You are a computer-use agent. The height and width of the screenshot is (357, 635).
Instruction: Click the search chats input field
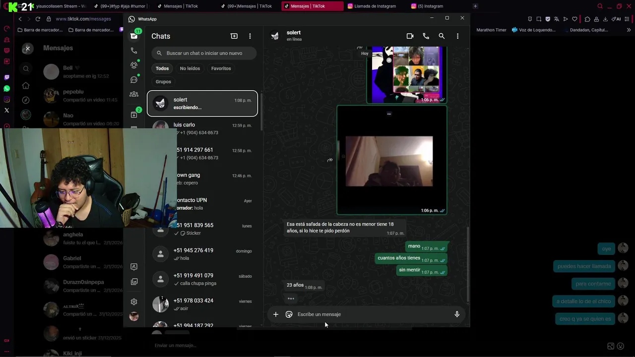(204, 53)
